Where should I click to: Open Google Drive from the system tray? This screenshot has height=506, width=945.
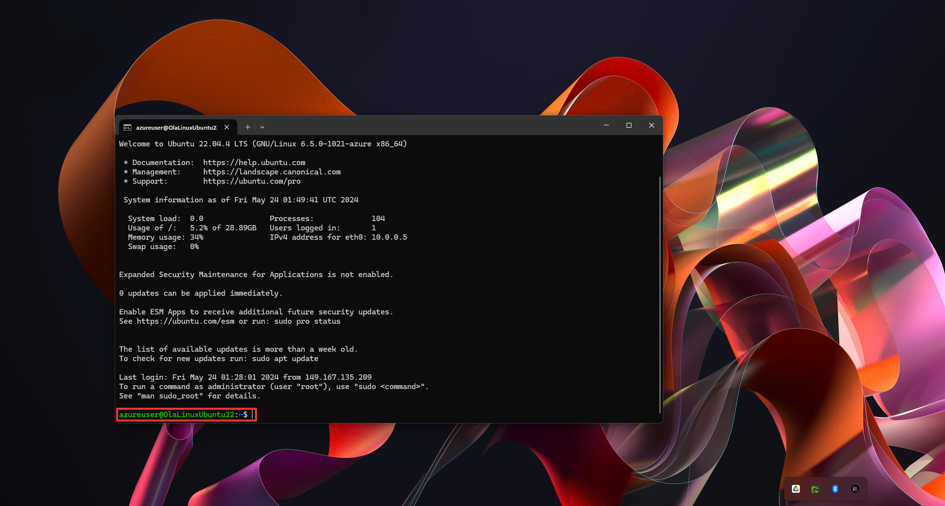(x=796, y=489)
